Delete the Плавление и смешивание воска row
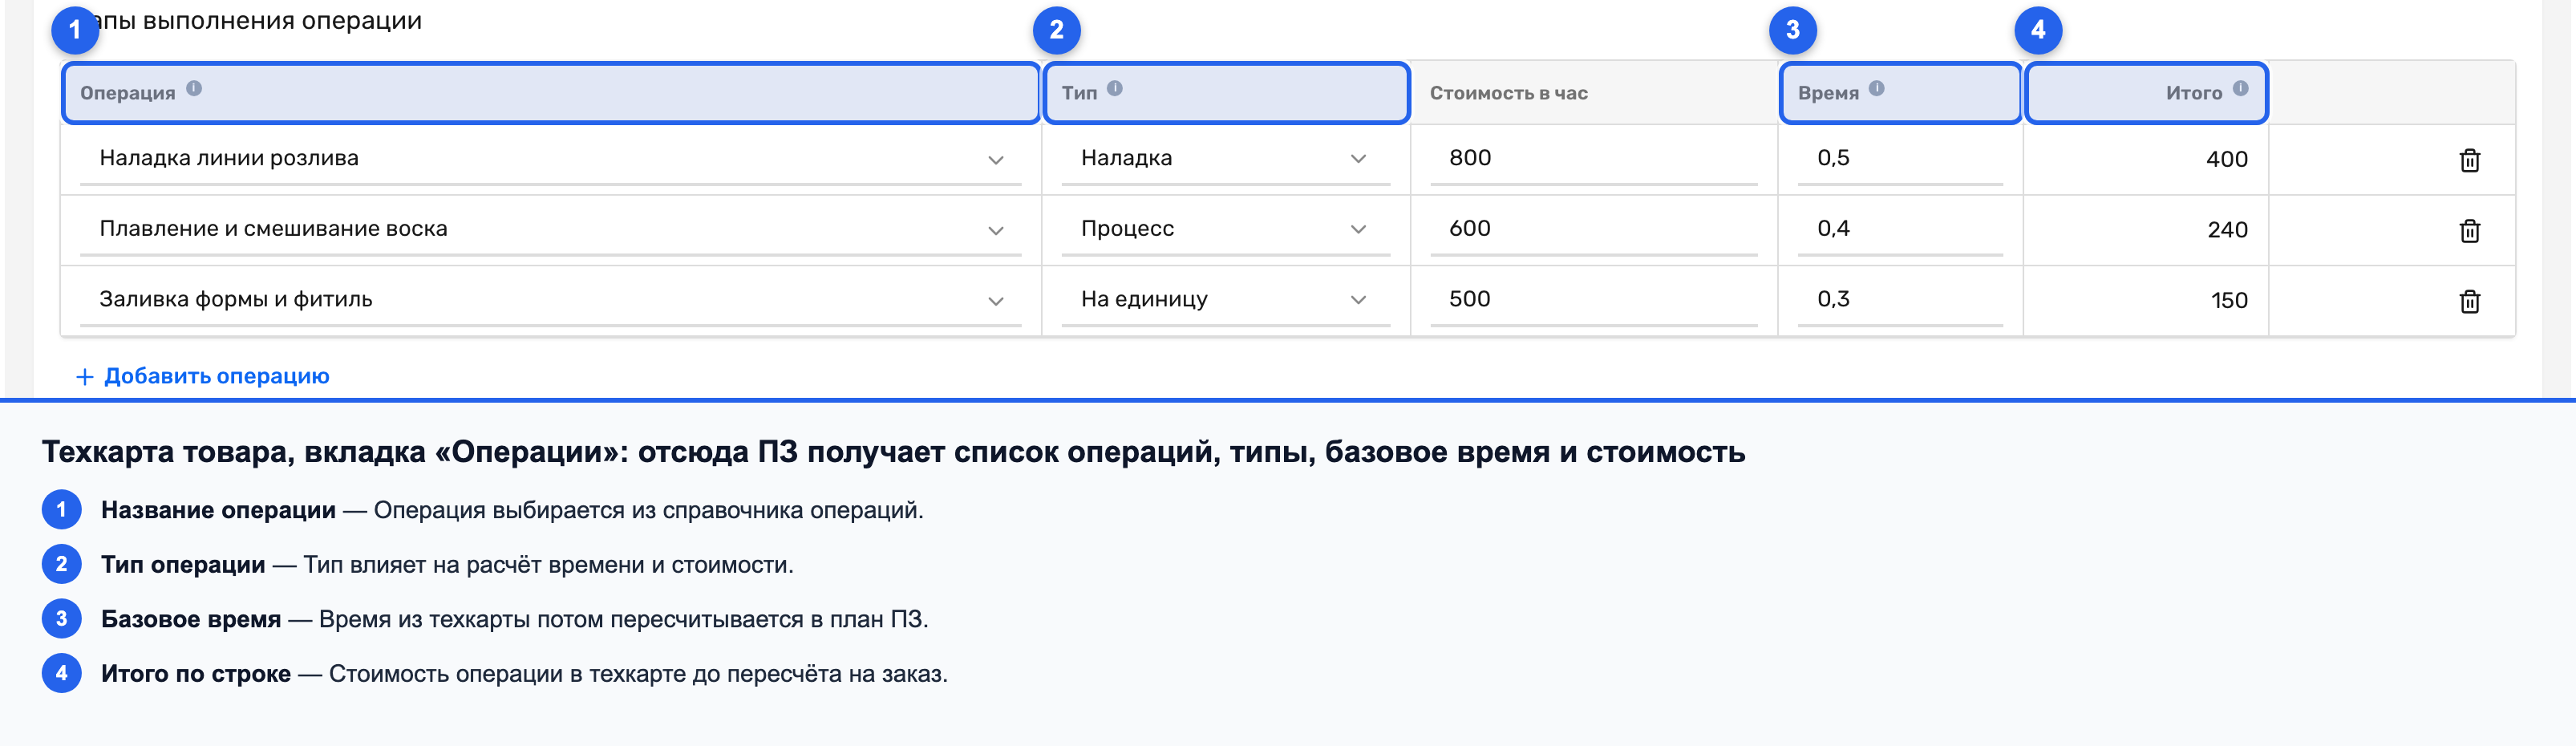The height and width of the screenshot is (746, 2576). [x=2469, y=231]
